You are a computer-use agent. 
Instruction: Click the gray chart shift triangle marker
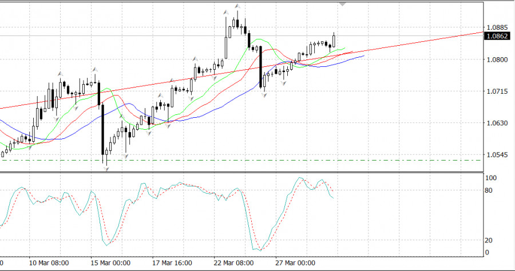pos(343,4)
